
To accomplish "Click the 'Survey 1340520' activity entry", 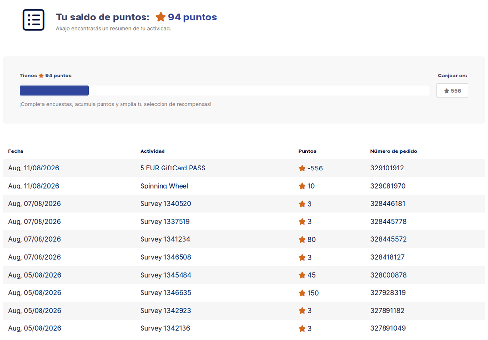I will (x=165, y=204).
